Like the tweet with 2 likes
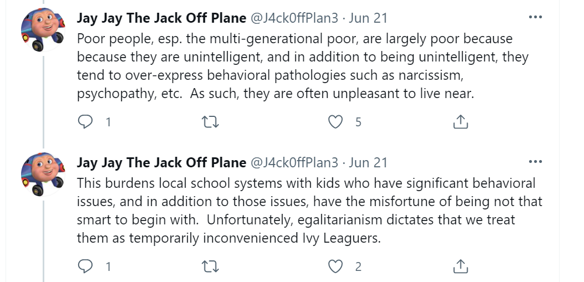Image resolution: width=584 pixels, height=282 pixels. point(336,266)
